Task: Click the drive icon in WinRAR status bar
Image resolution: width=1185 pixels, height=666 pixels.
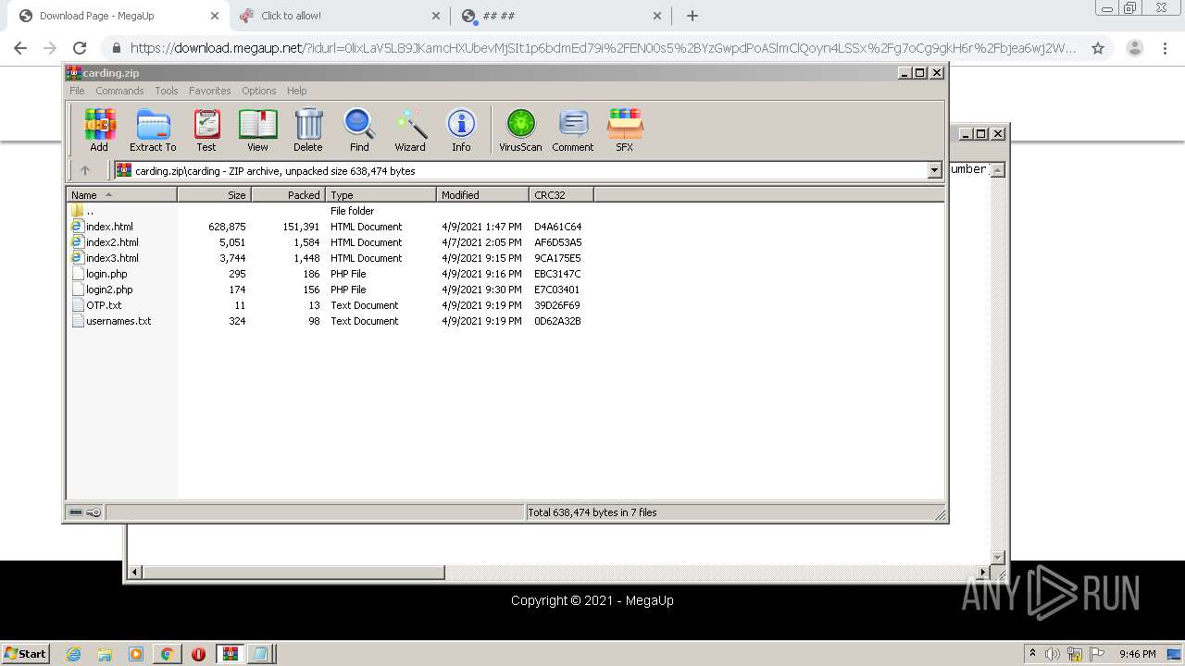Action: click(76, 512)
